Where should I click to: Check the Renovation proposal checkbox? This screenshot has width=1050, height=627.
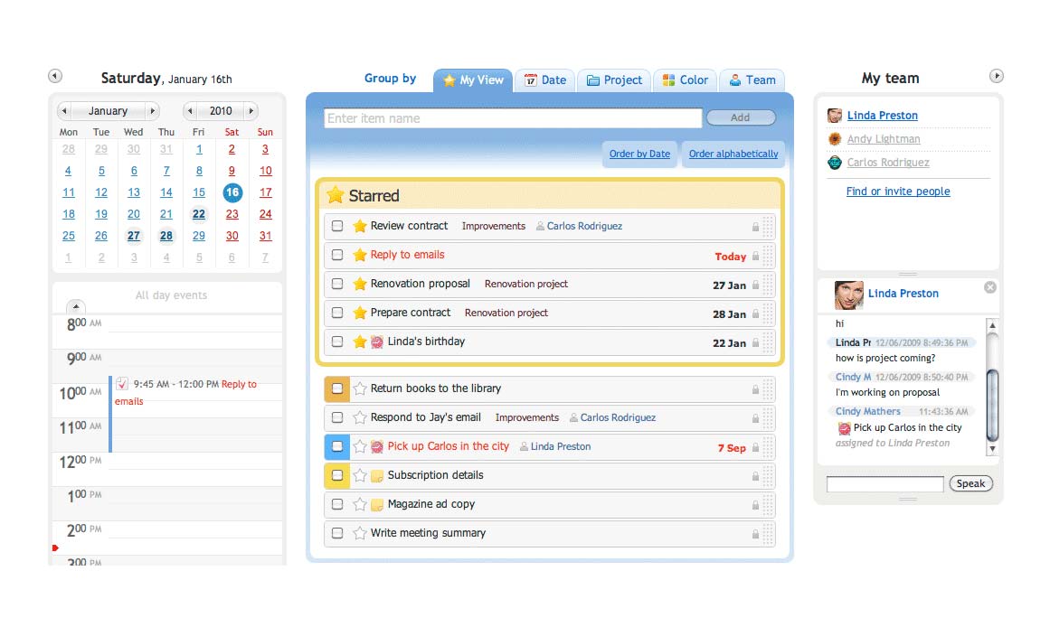[337, 284]
